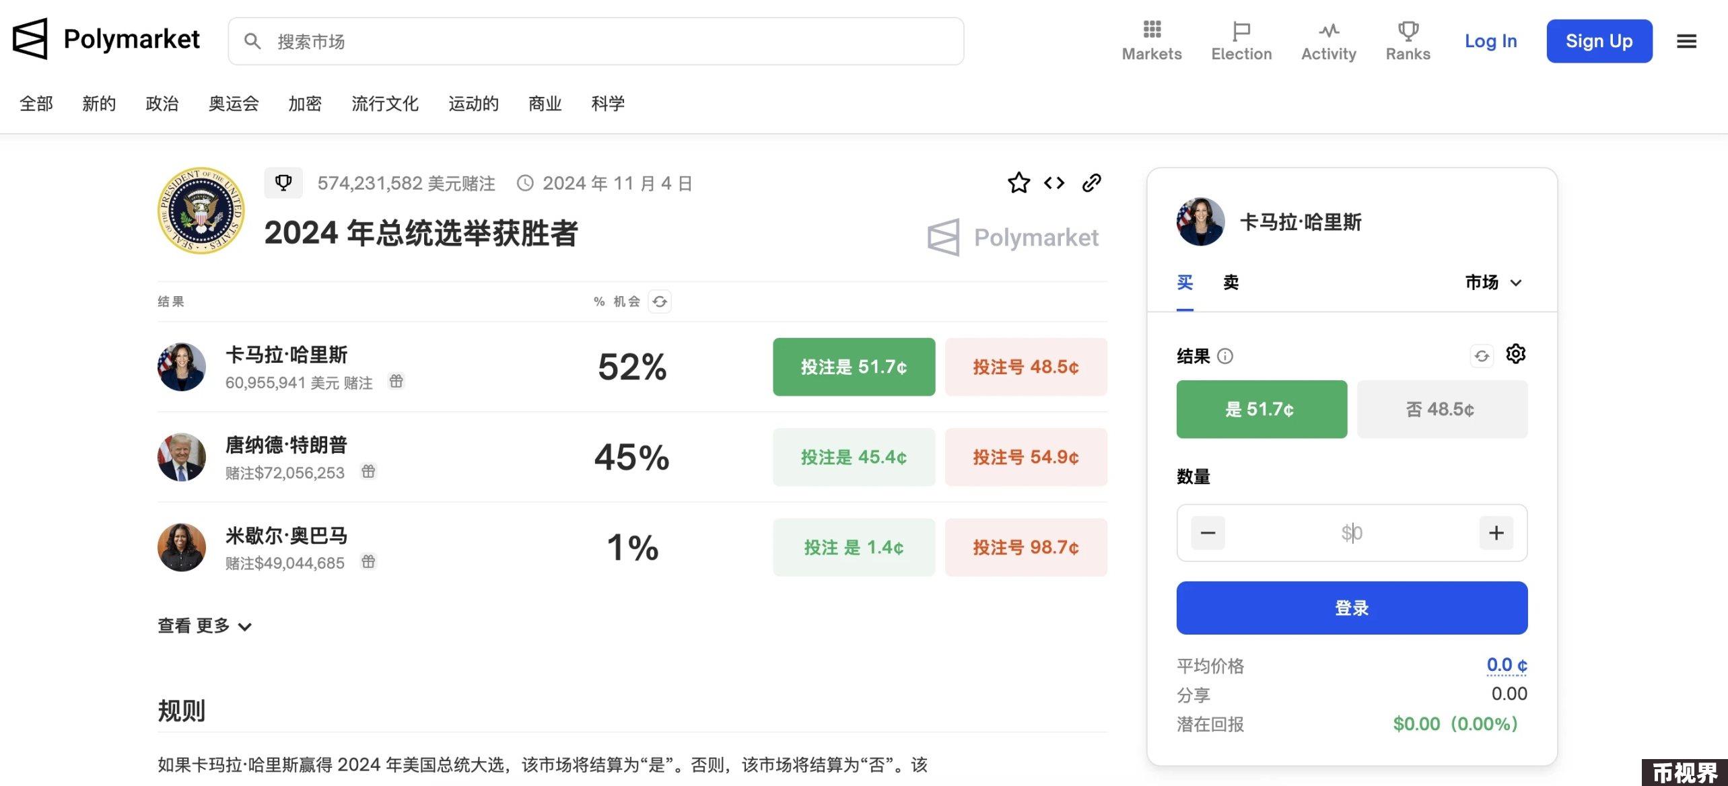Open the Activity pulse icon
The width and height of the screenshot is (1728, 786).
1328,31
